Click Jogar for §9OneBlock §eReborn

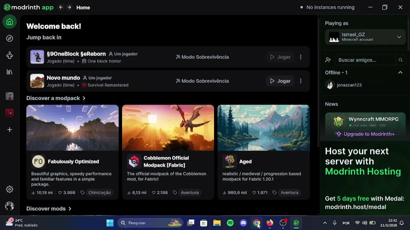(280, 57)
